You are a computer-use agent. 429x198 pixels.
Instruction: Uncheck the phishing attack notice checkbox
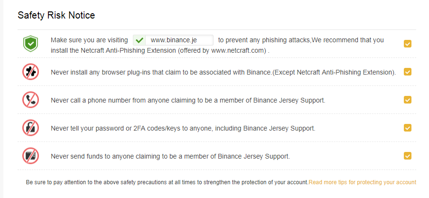(407, 44)
